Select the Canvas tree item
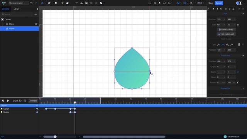 click(x=8, y=19)
